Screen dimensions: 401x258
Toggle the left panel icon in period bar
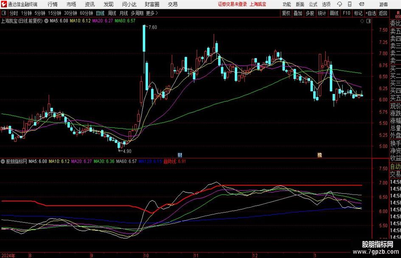(x=4, y=13)
